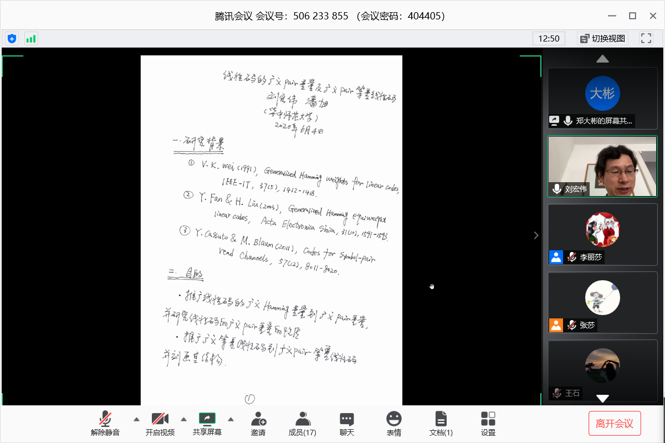Image resolution: width=665 pixels, height=443 pixels.
Task: Select 刘宏伟's video thumbnail
Action: (x=602, y=167)
